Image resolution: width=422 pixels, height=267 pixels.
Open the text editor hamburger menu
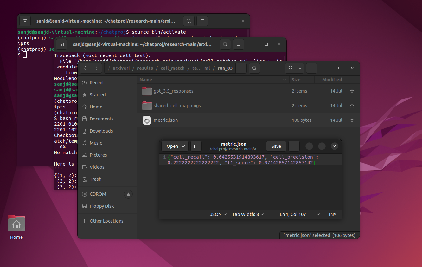[294, 146]
